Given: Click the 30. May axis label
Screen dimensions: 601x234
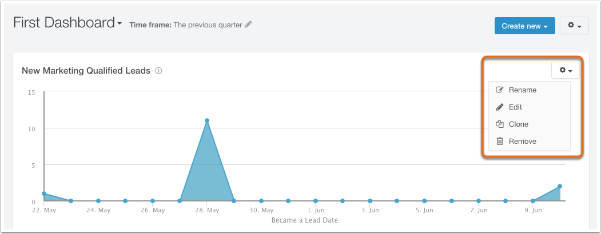Looking at the screenshot, I should (261, 210).
